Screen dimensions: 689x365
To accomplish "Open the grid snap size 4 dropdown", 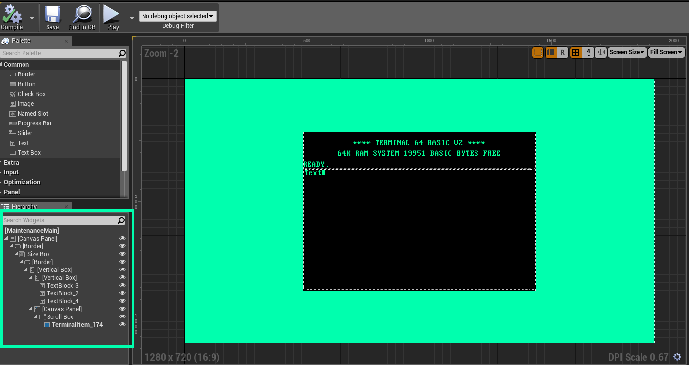I will (x=588, y=52).
